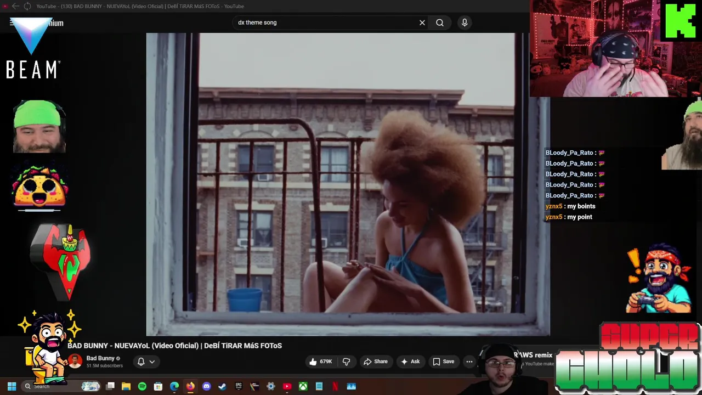Screen dimensions: 702x395
Task: Open Discord from the taskbar
Action: click(206, 386)
